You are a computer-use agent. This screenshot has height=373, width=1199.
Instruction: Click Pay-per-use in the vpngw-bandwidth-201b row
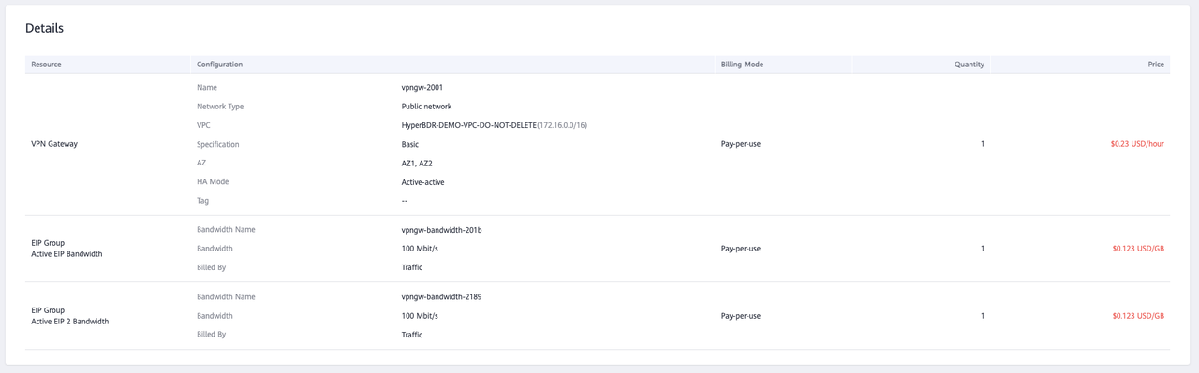point(741,249)
